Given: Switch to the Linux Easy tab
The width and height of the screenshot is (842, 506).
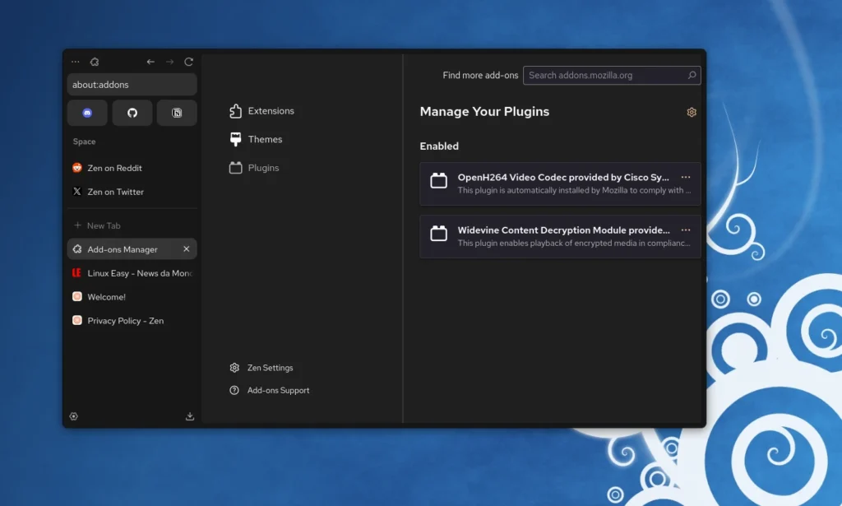Looking at the screenshot, I should (x=132, y=273).
